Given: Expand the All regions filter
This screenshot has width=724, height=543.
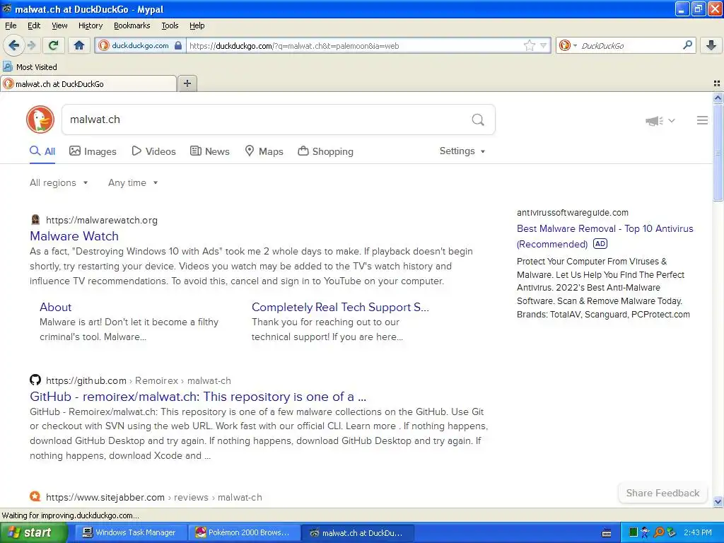Looking at the screenshot, I should point(59,183).
